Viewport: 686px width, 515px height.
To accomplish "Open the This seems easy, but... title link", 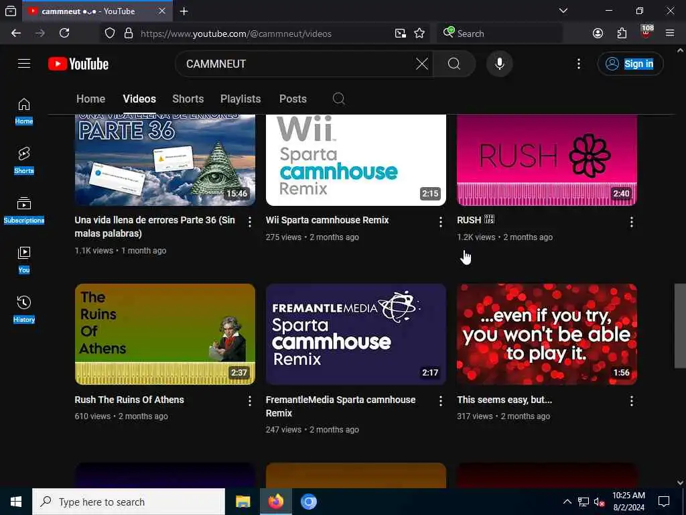I will (x=504, y=400).
